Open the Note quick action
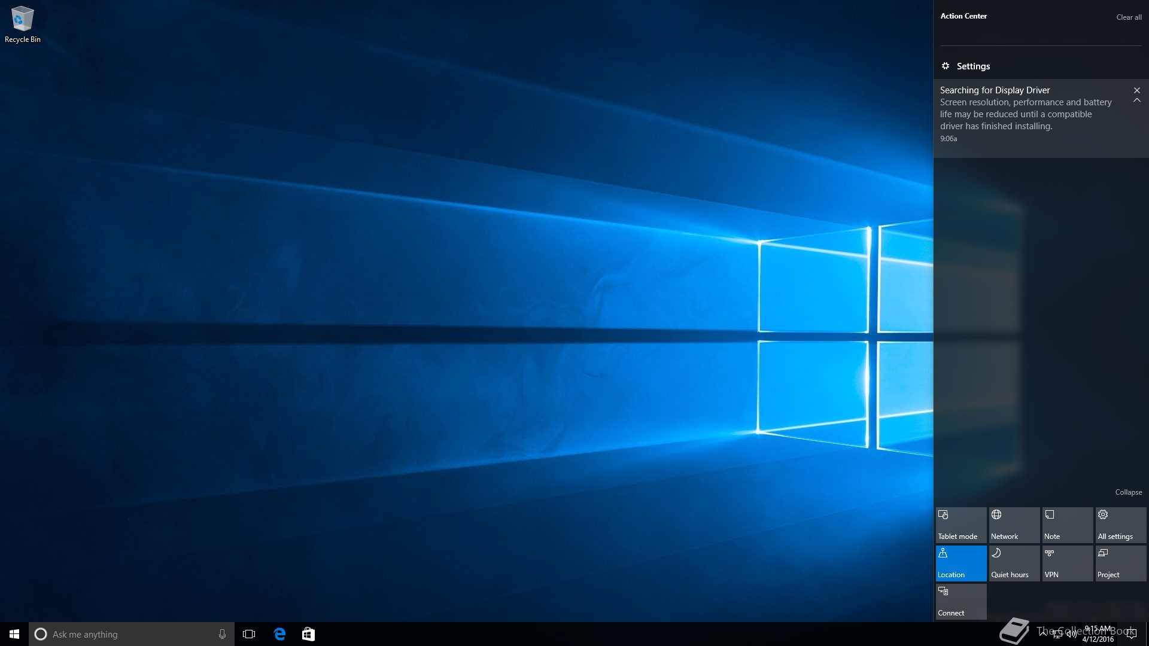Image resolution: width=1149 pixels, height=646 pixels. point(1068,525)
